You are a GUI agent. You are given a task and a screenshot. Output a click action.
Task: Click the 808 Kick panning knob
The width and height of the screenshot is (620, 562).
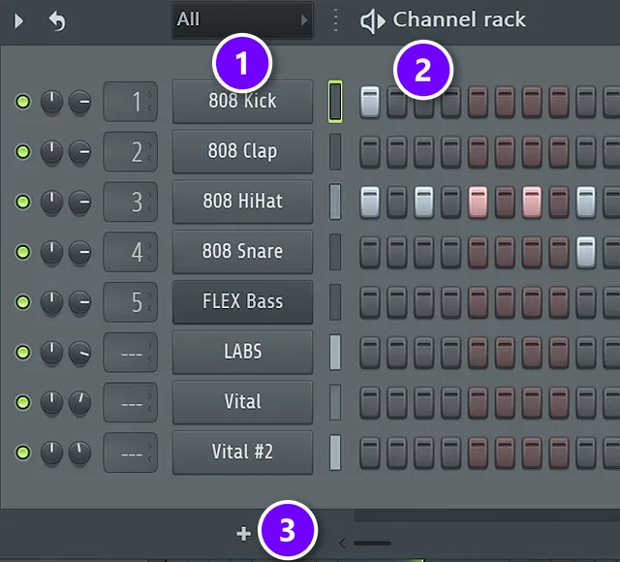(x=51, y=102)
